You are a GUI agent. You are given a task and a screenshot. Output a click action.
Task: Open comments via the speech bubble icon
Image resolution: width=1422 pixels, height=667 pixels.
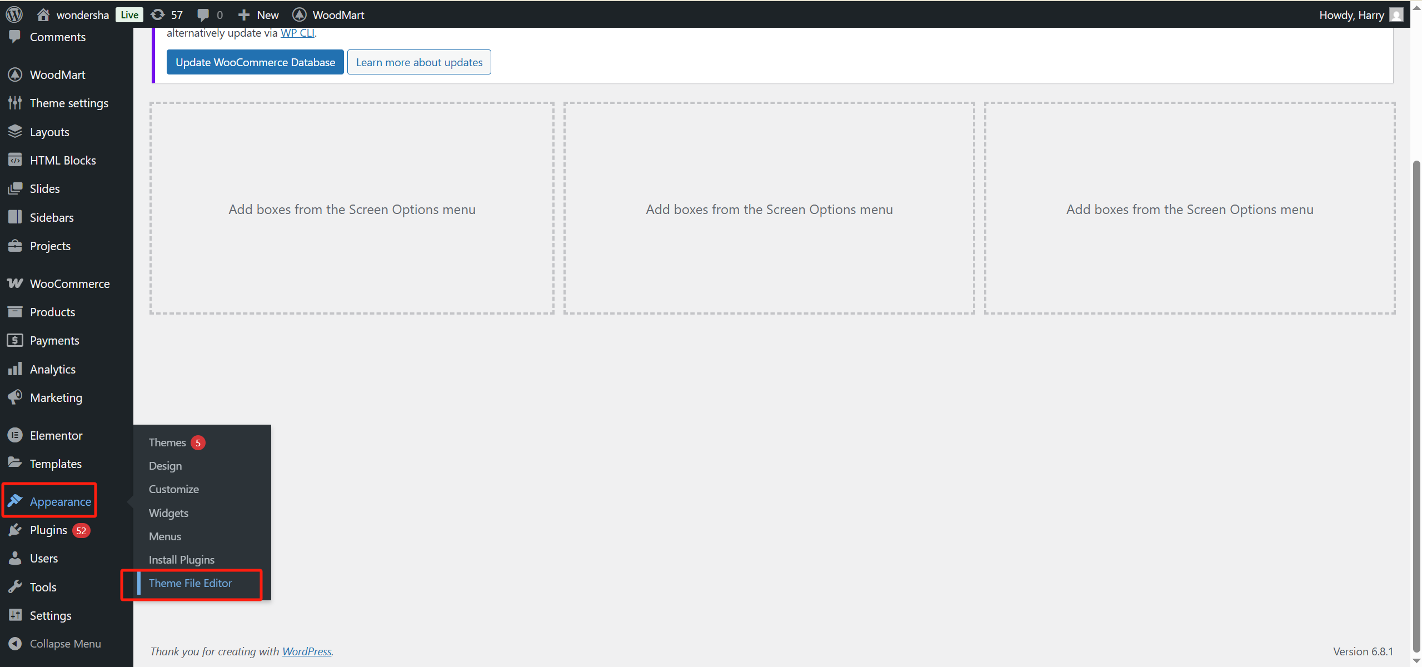203,14
